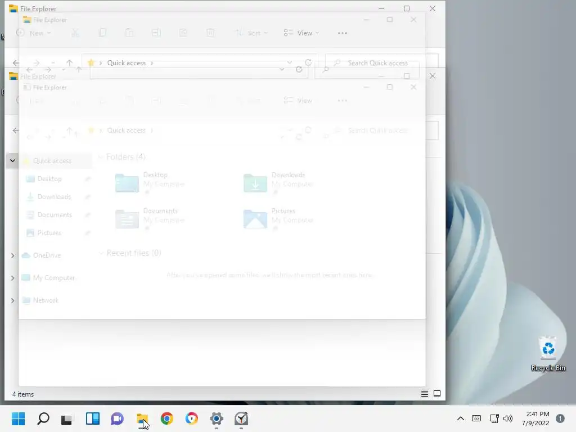Select the Recycle Bin desktop icon

(548, 354)
